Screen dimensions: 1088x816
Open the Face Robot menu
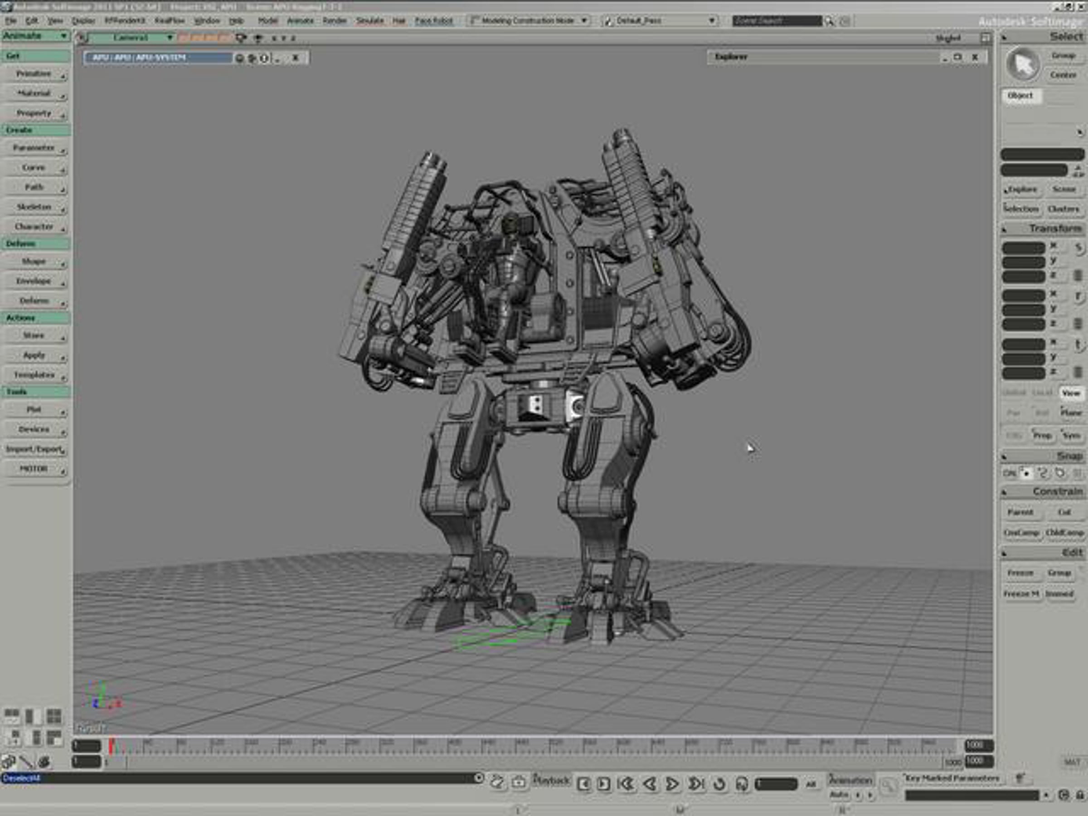pyautogui.click(x=434, y=21)
